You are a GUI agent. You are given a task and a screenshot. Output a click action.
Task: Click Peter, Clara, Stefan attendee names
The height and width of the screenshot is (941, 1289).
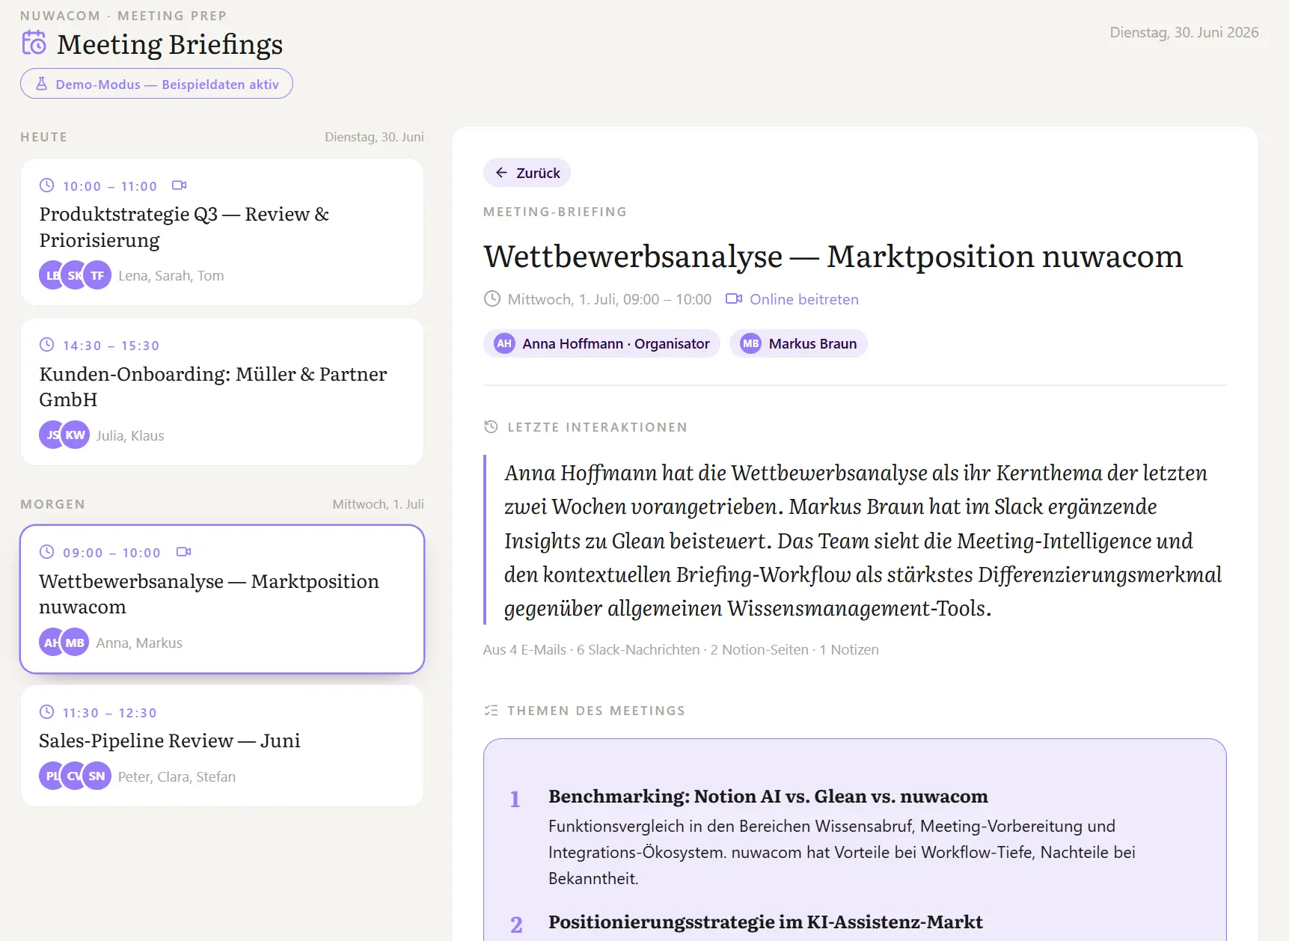pyautogui.click(x=177, y=776)
